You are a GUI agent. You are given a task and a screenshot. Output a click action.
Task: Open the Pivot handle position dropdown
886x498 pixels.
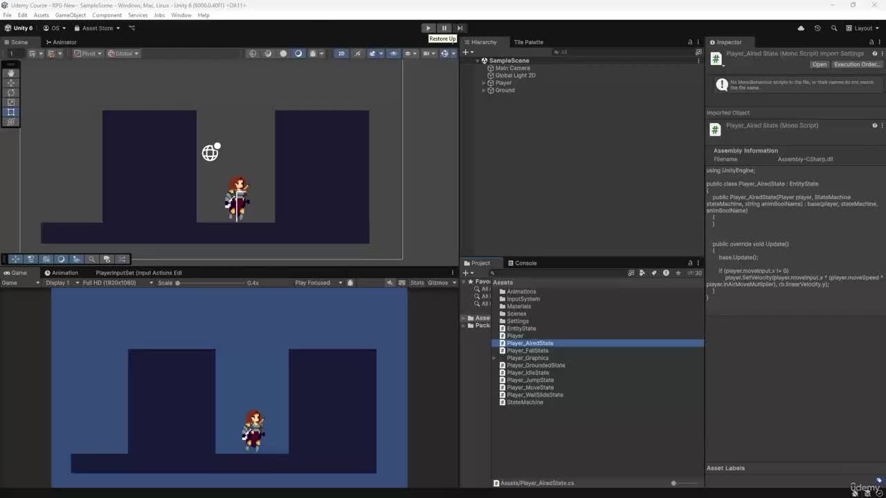pyautogui.click(x=88, y=53)
